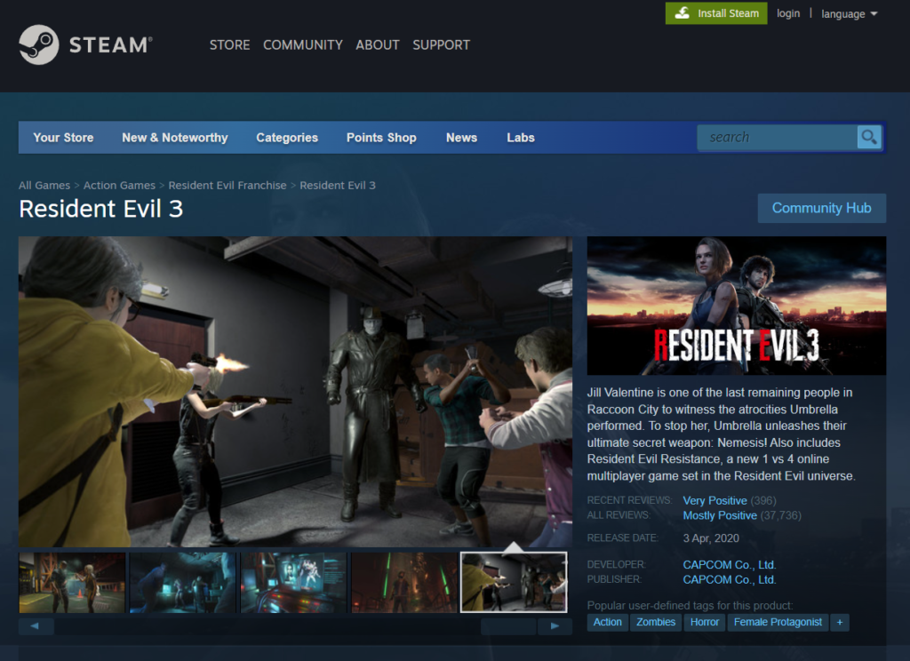Select the third screenshot thumbnail

tap(293, 582)
